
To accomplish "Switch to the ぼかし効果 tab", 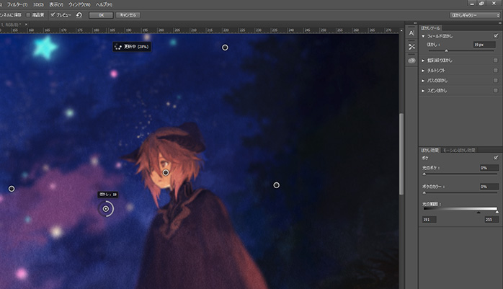I will click(430, 150).
